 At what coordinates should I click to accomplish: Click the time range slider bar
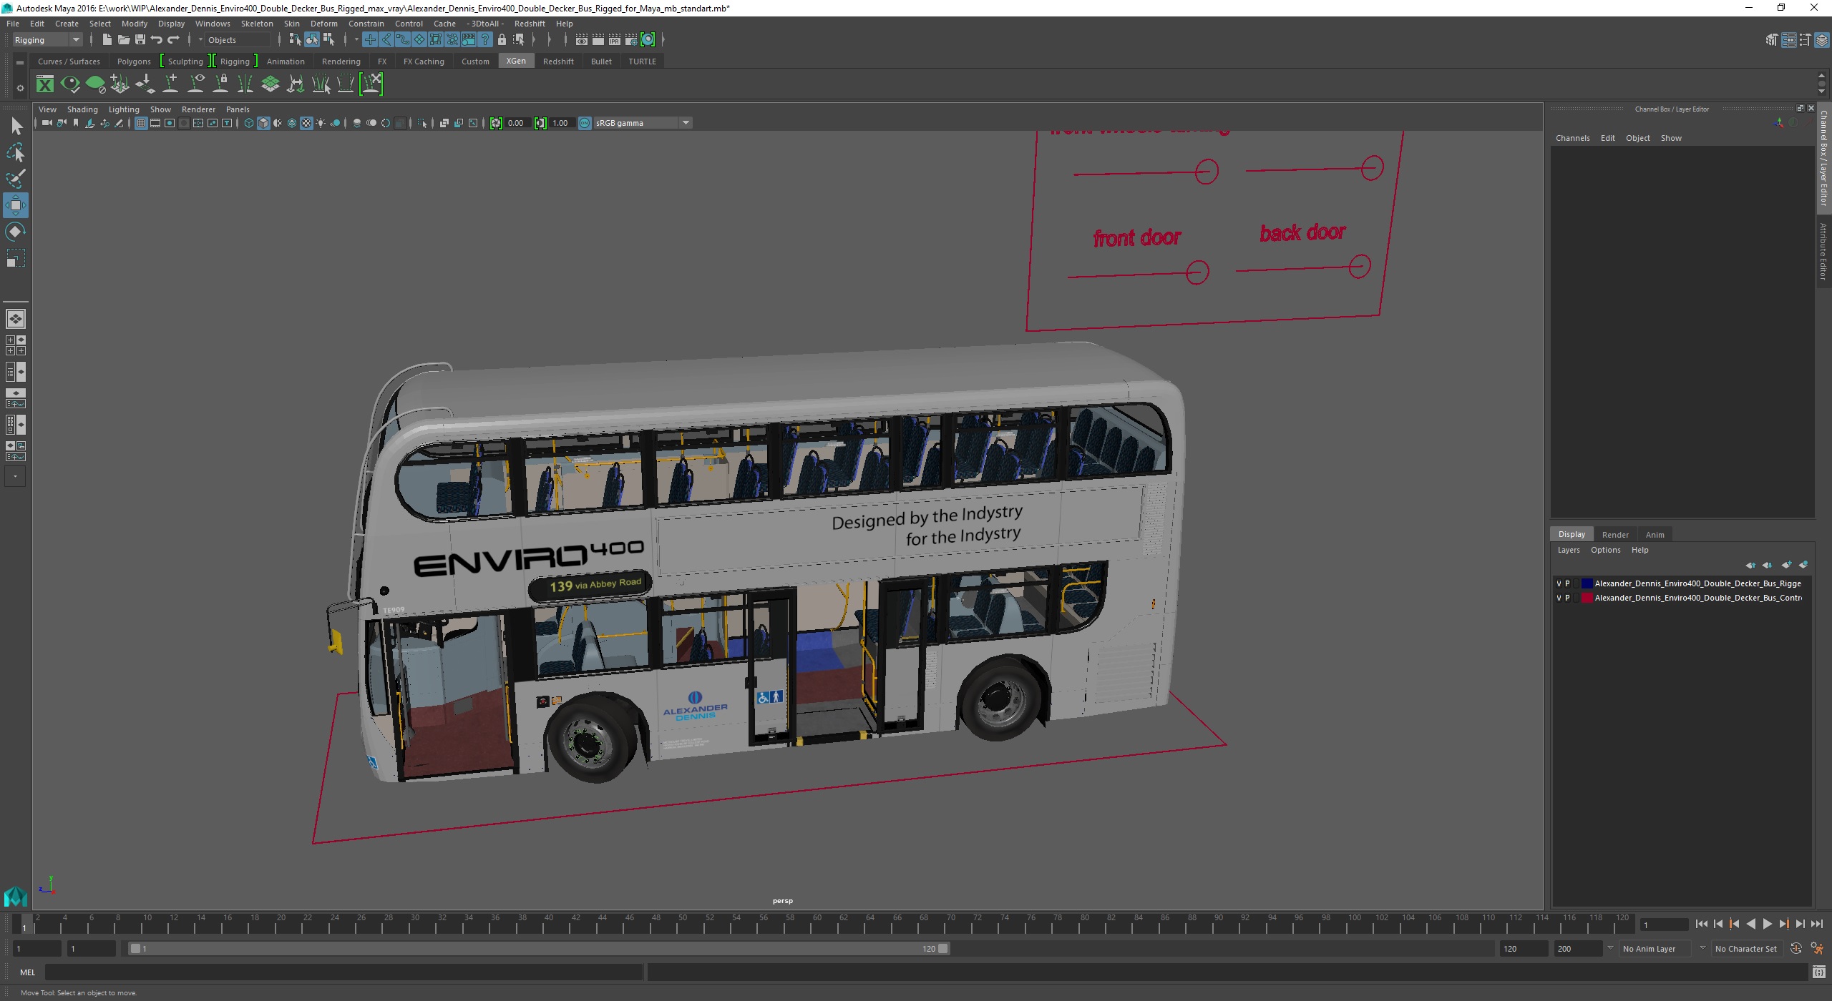point(539,949)
